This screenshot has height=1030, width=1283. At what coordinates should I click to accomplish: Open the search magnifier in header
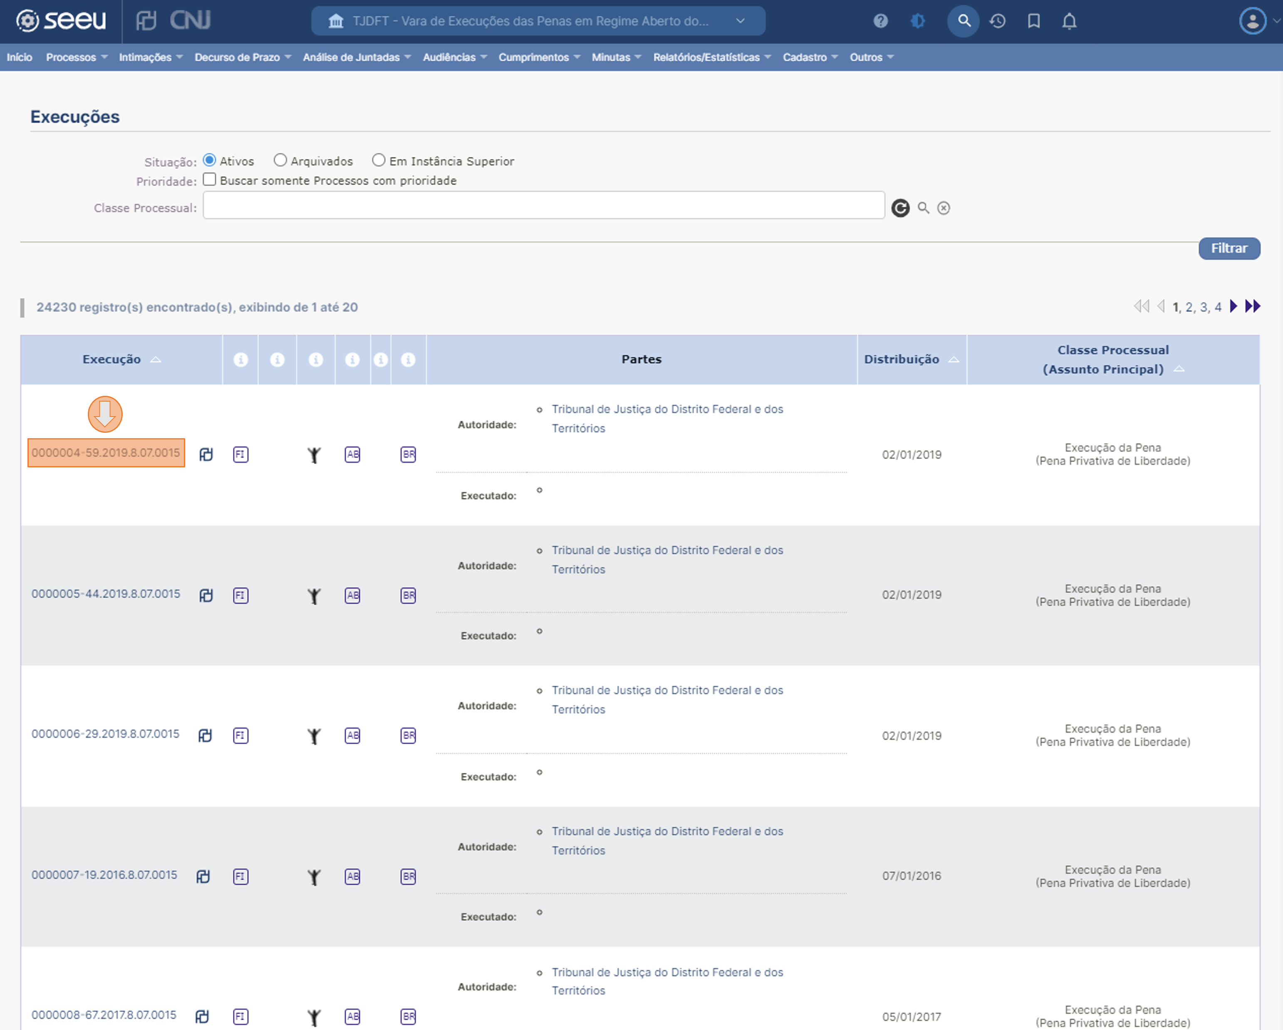point(963,22)
